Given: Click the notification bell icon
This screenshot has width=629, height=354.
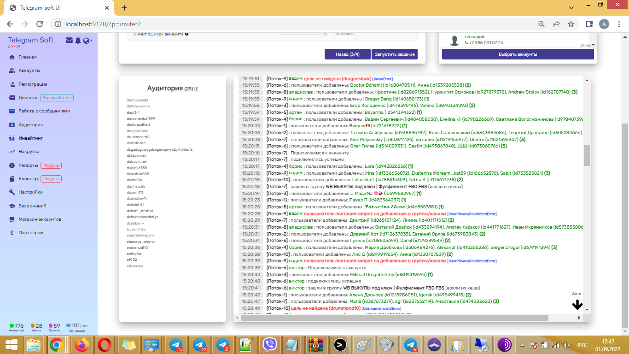Looking at the screenshot, I should (78, 41).
